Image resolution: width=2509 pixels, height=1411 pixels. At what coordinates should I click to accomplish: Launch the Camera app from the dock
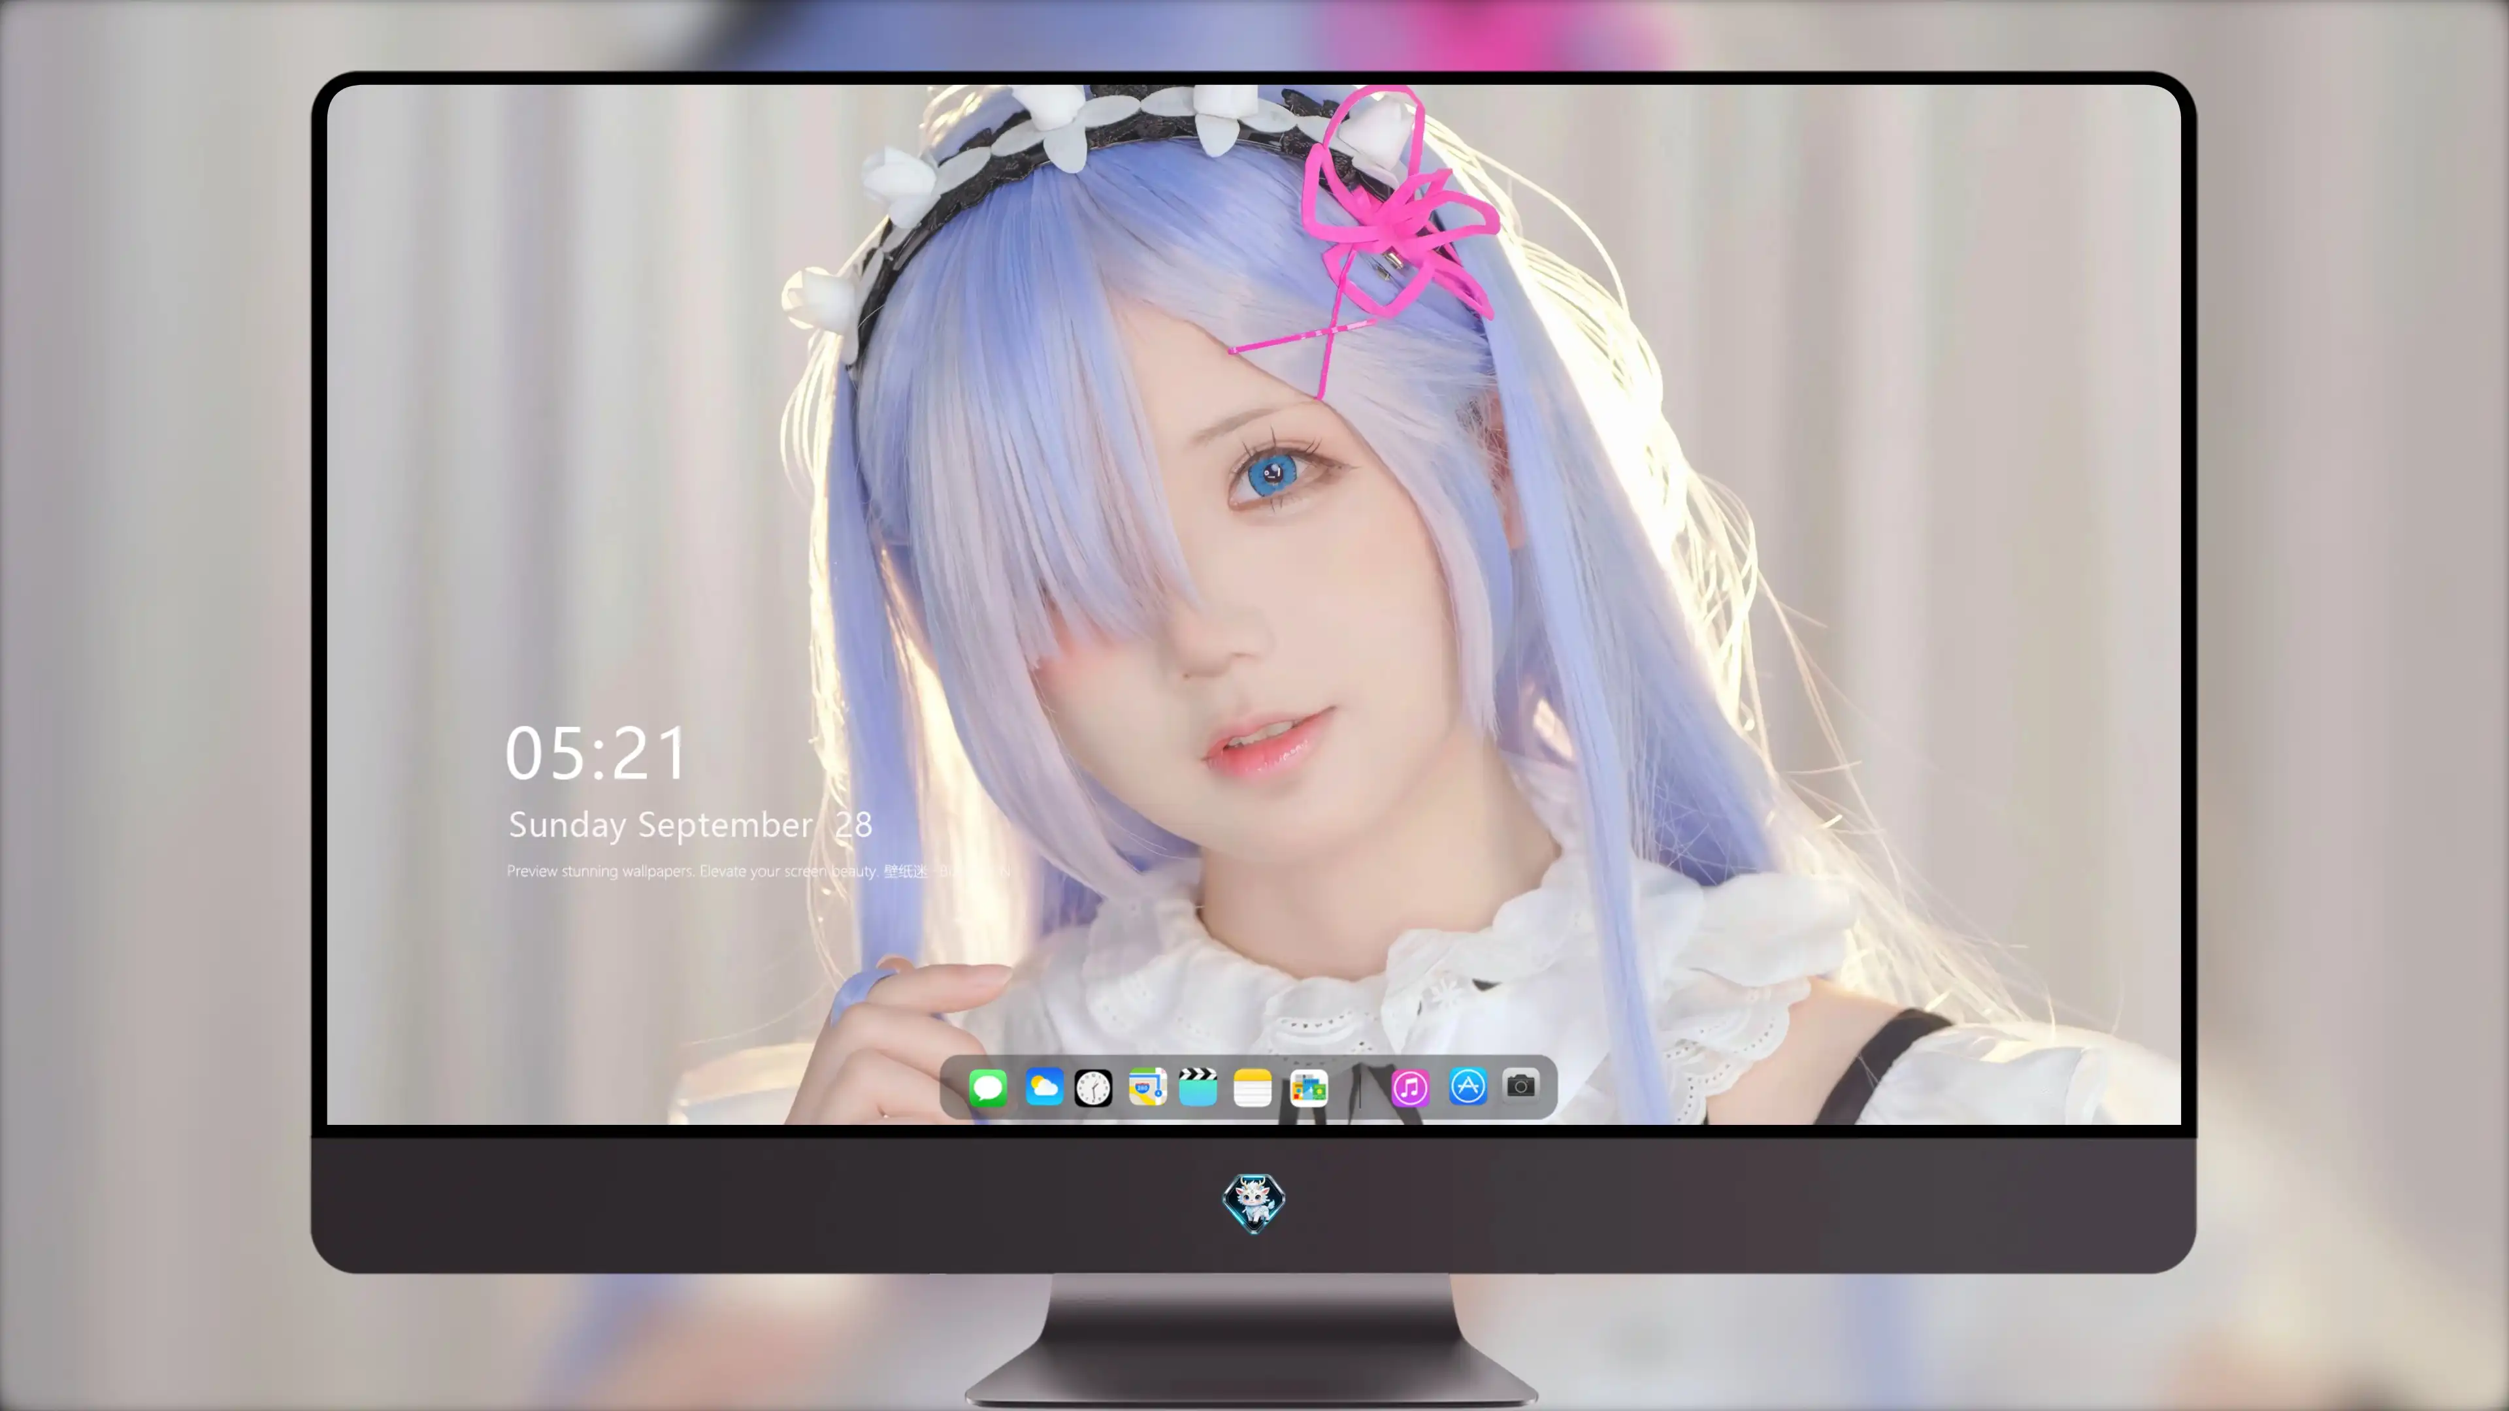(1520, 1085)
